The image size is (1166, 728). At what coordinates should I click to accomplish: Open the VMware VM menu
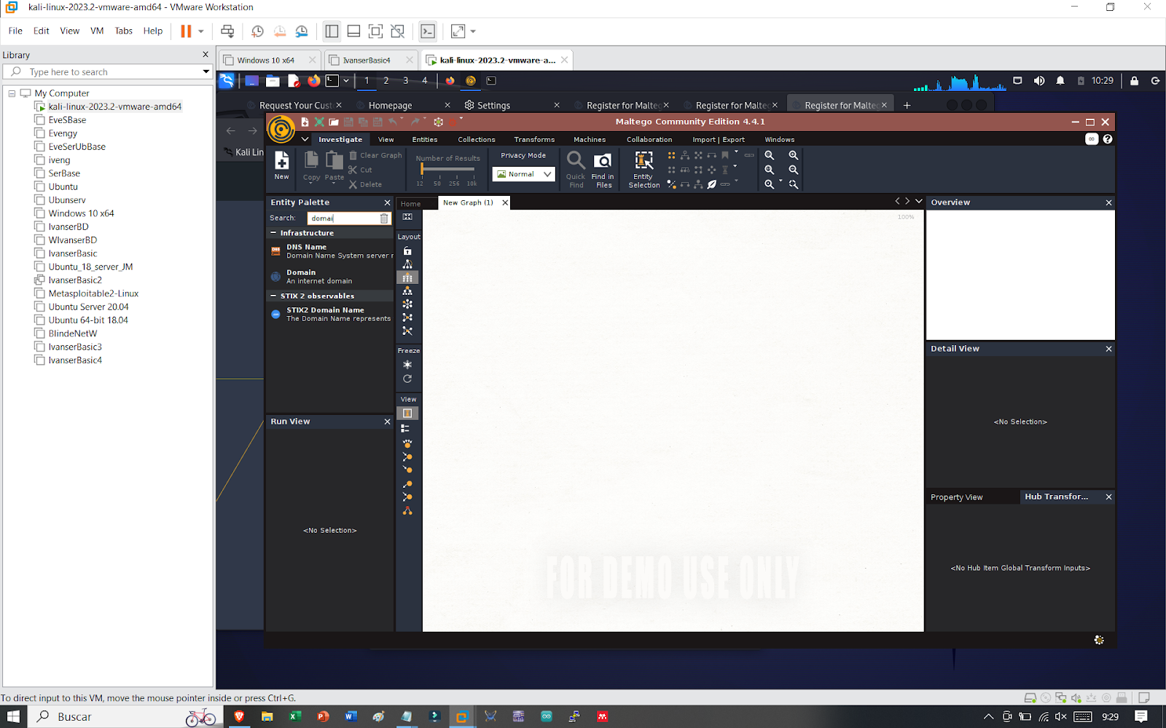[97, 31]
